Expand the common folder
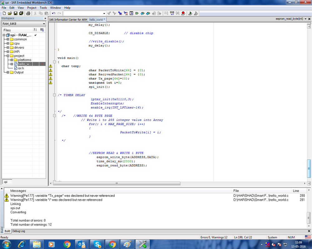Viewport: 312px width, 249px height. pos(8,39)
